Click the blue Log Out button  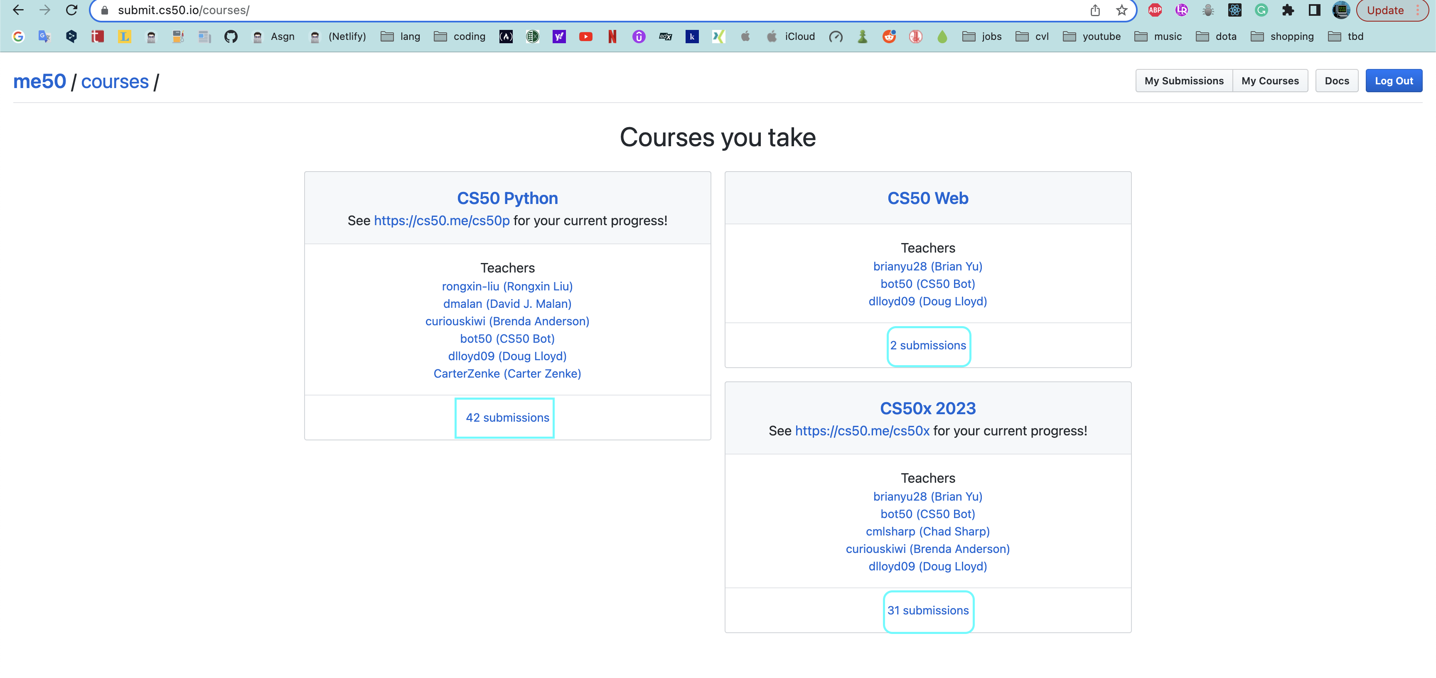click(x=1393, y=81)
